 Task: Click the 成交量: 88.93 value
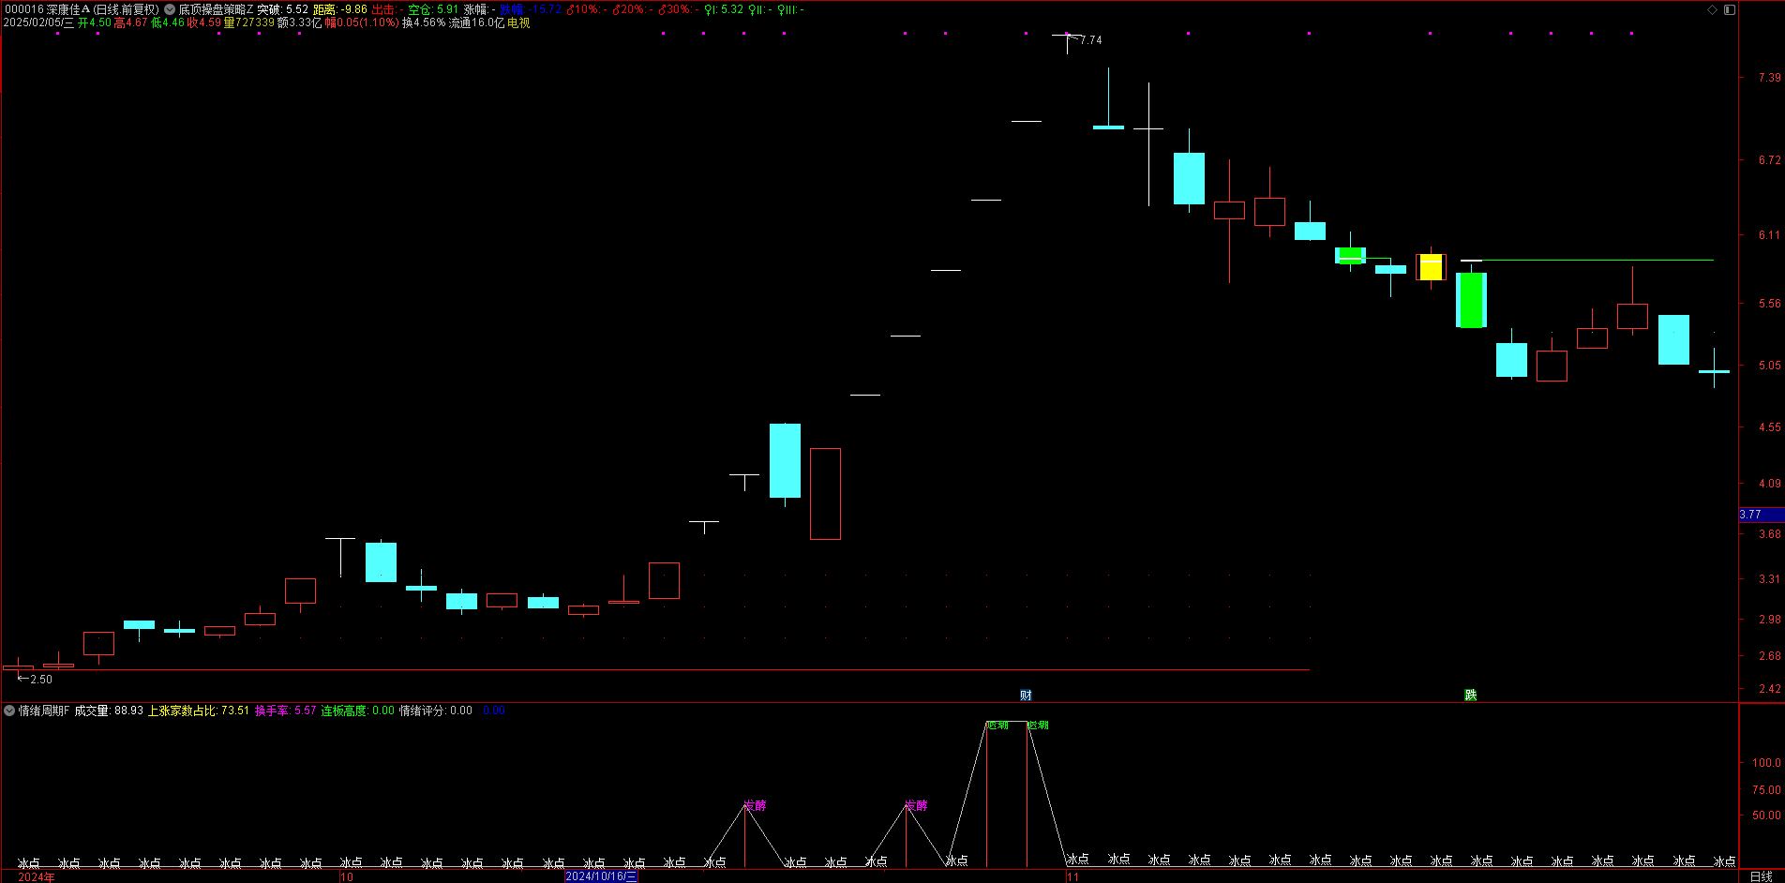(109, 711)
